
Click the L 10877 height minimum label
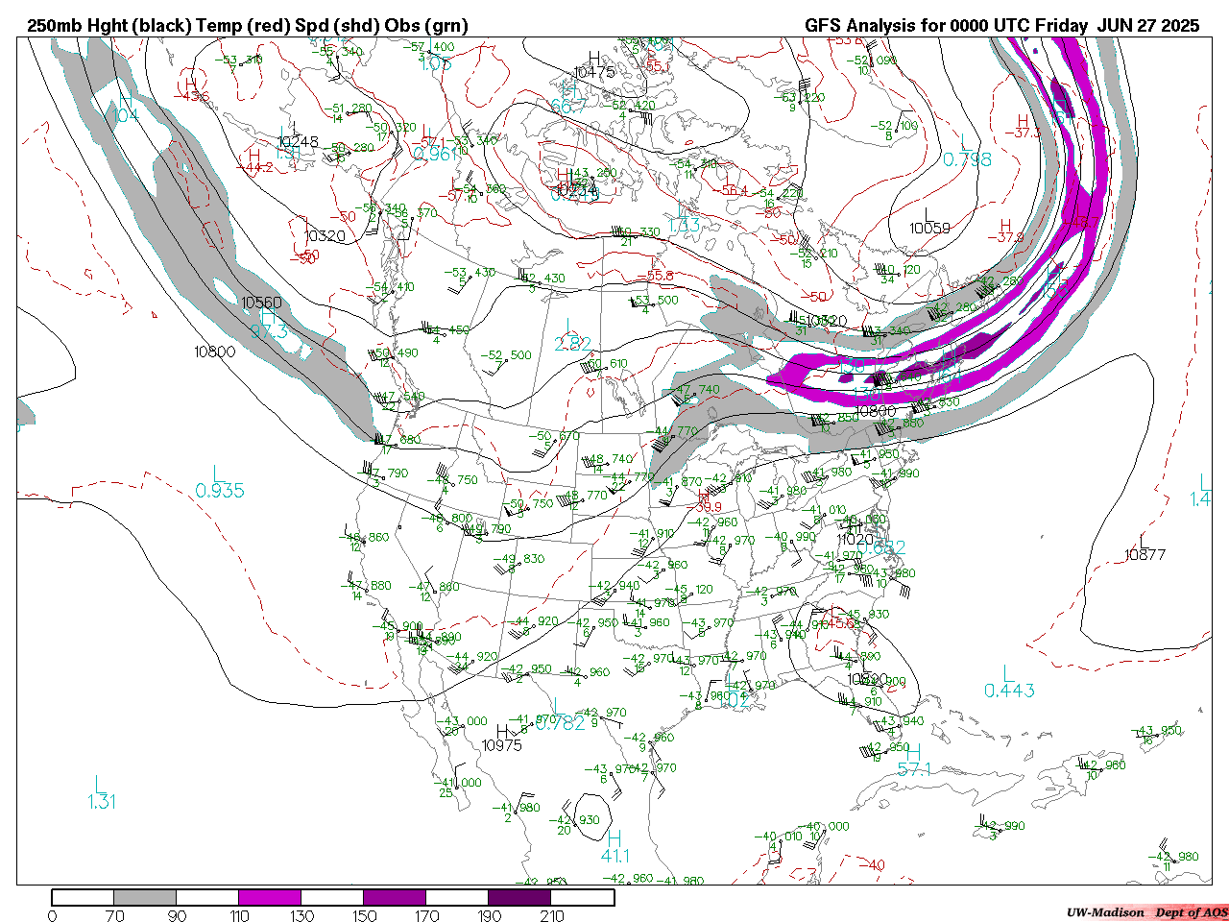1145,548
